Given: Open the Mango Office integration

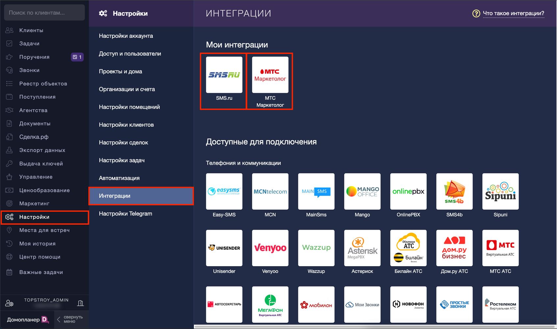Looking at the screenshot, I should [362, 191].
